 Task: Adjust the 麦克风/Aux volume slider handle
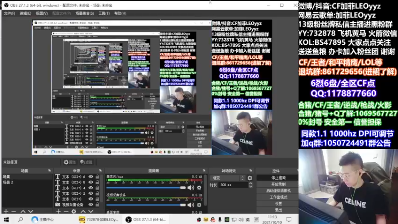tap(183, 188)
